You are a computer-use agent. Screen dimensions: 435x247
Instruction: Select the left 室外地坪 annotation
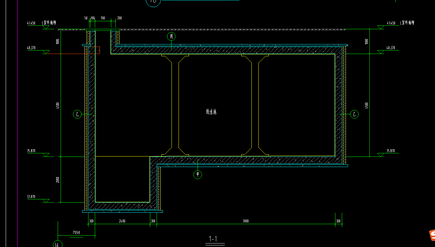tap(49, 23)
